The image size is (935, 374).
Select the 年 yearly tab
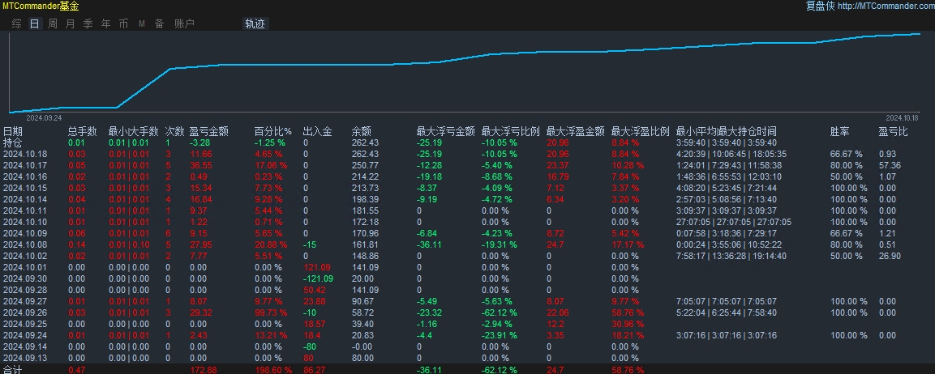(x=106, y=23)
